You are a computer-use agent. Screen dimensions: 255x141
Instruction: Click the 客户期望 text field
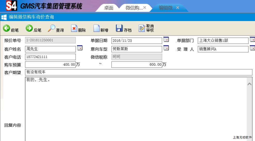138,72
